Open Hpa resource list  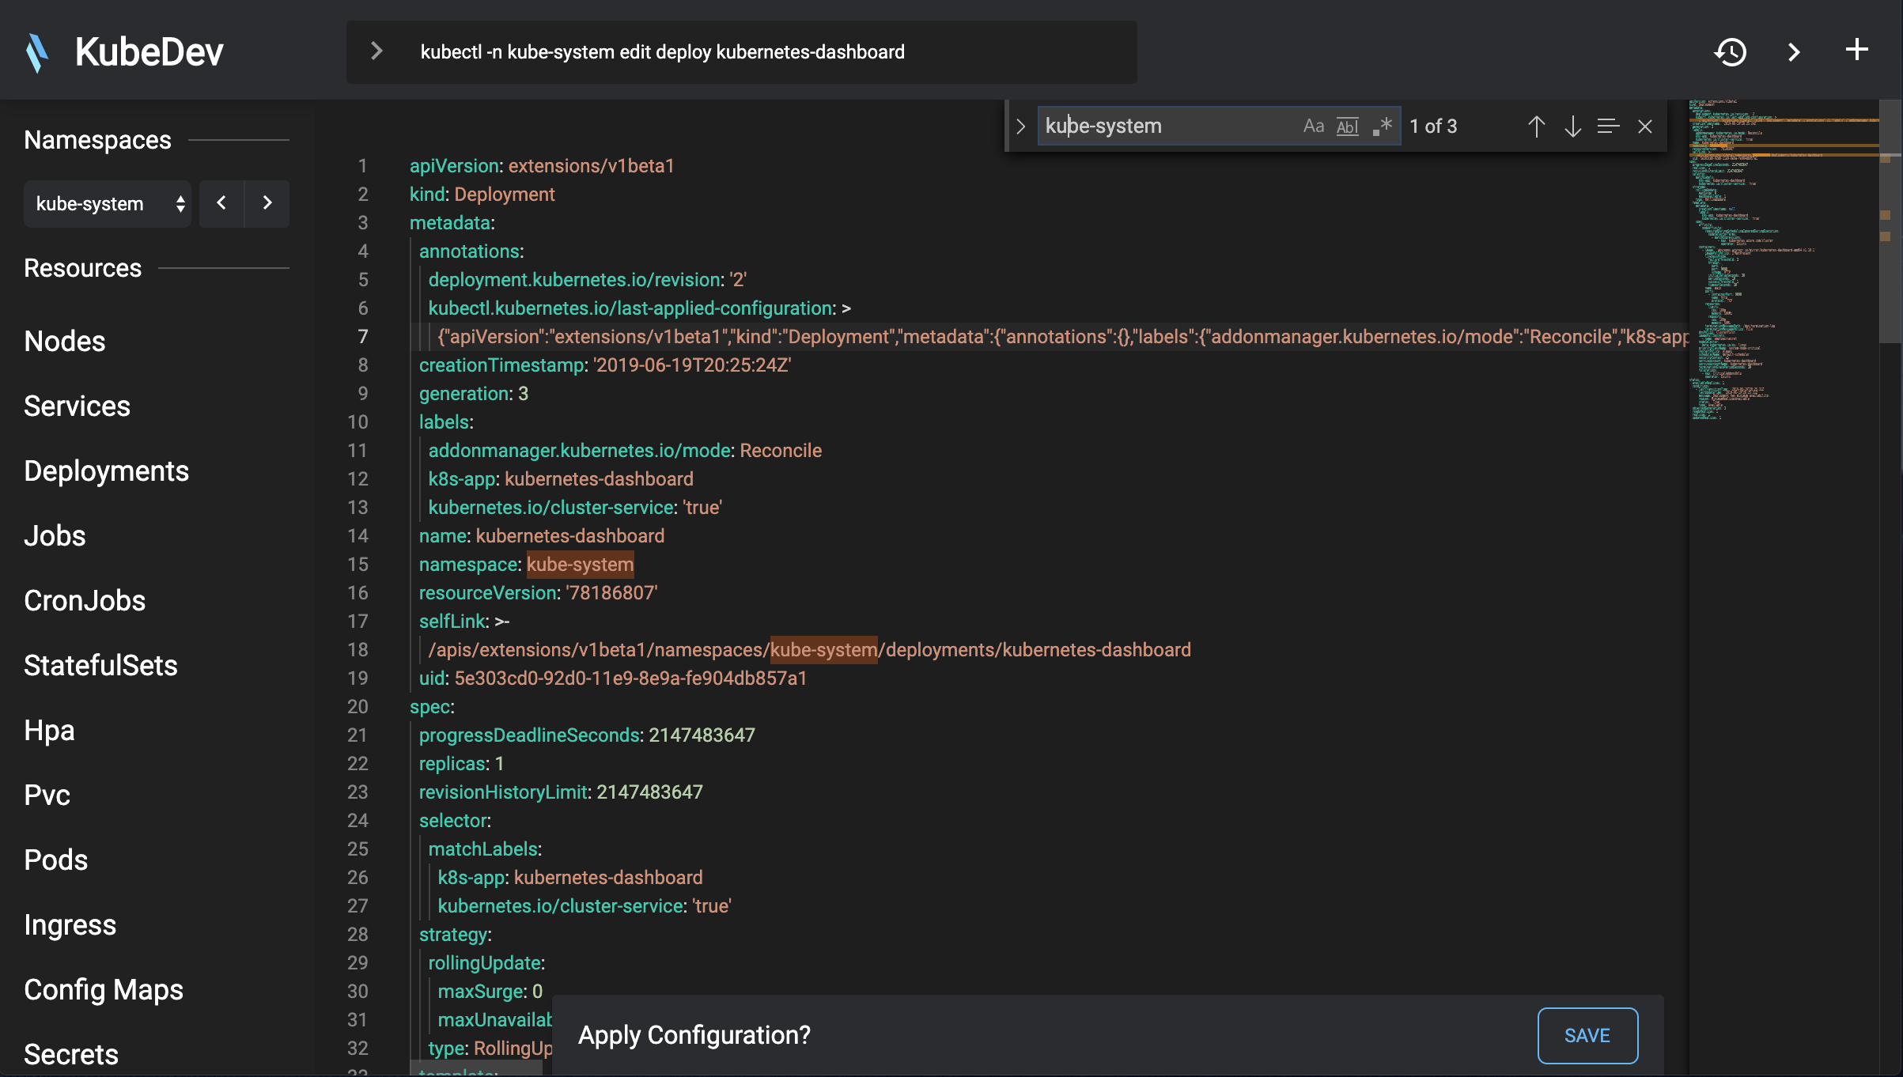(49, 730)
